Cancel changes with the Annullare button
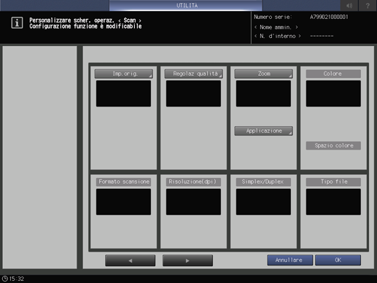377x283 pixels. tap(290, 260)
